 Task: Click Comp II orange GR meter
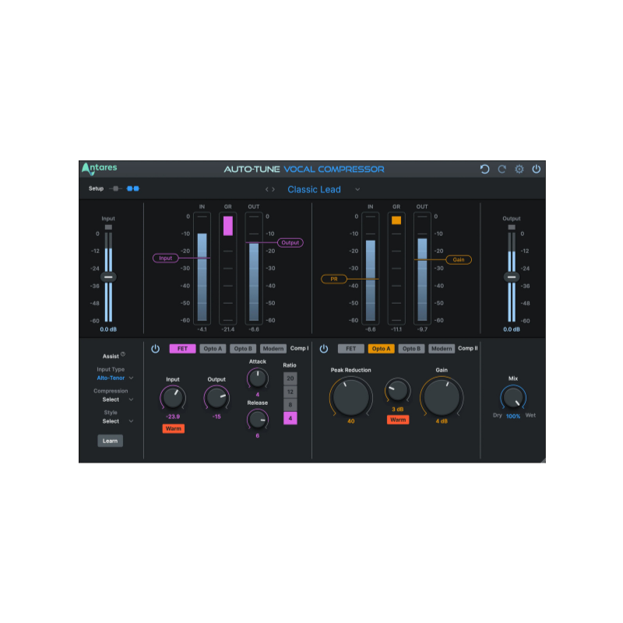pos(396,220)
